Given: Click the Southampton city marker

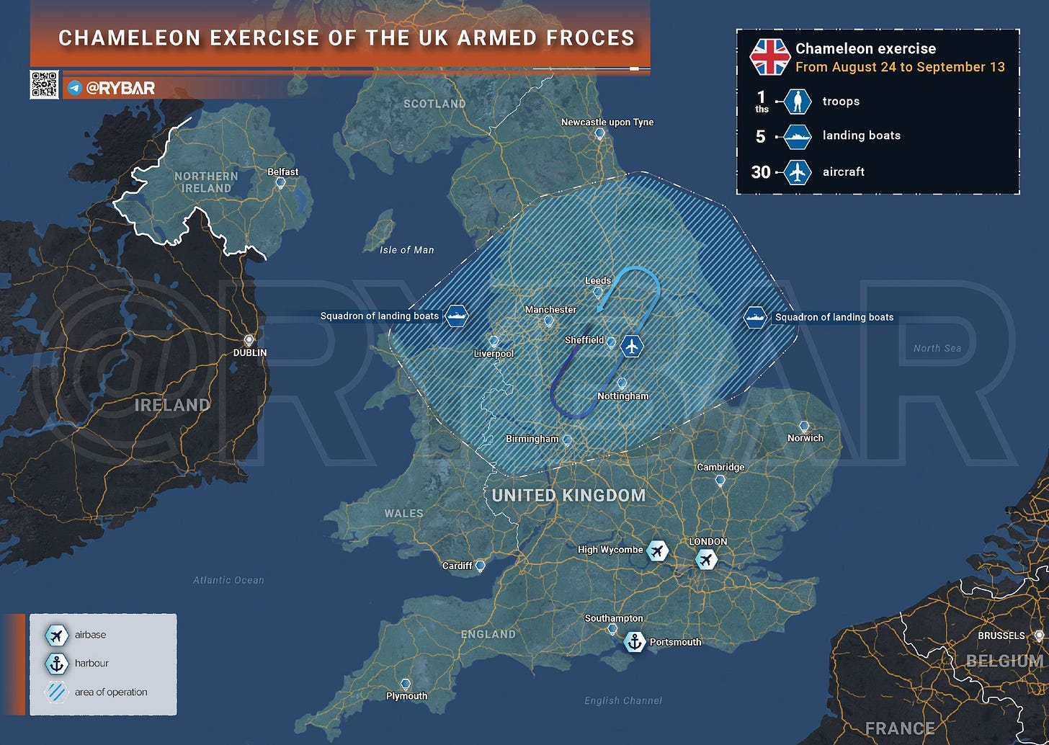Looking at the screenshot, I should [x=612, y=630].
